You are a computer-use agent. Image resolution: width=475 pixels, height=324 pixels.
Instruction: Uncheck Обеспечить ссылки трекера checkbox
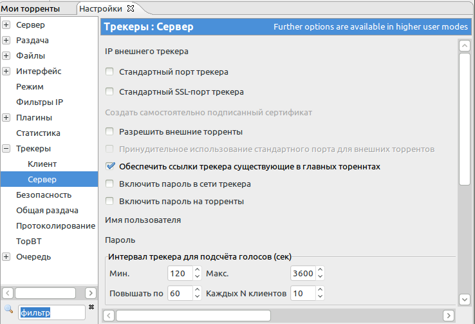click(109, 166)
